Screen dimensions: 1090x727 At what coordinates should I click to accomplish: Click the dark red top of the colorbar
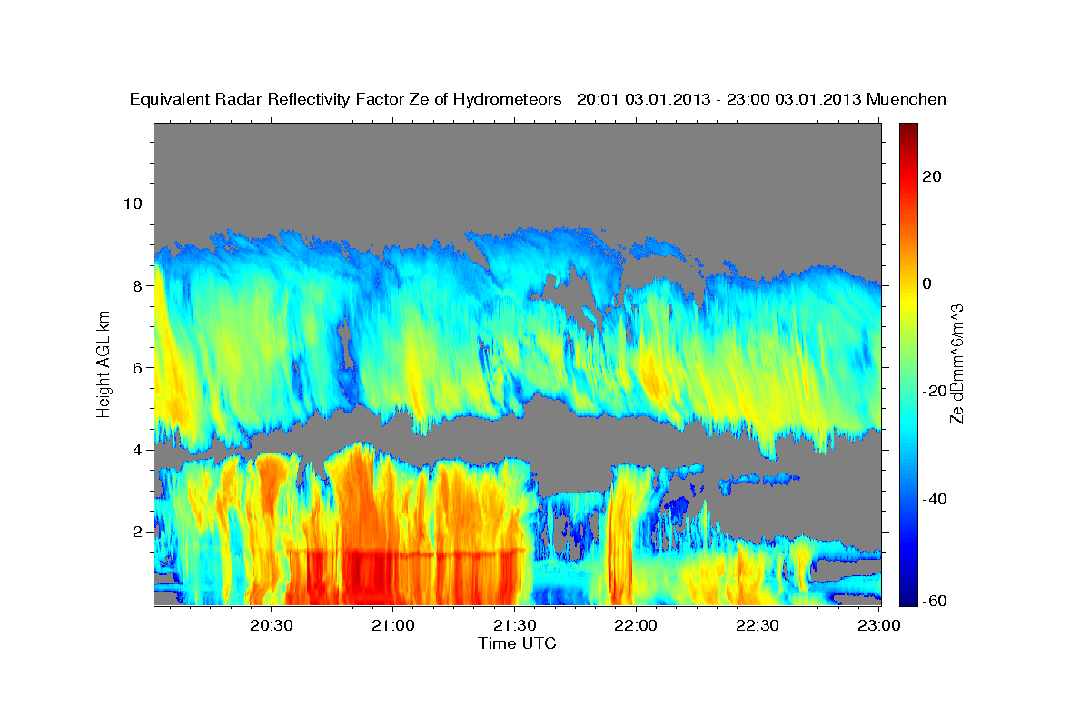[908, 132]
